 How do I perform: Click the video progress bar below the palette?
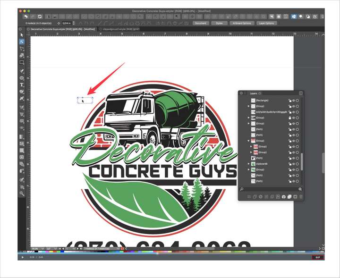(x=171, y=253)
